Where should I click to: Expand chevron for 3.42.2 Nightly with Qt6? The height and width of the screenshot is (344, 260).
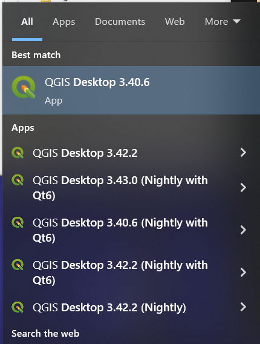[243, 273]
